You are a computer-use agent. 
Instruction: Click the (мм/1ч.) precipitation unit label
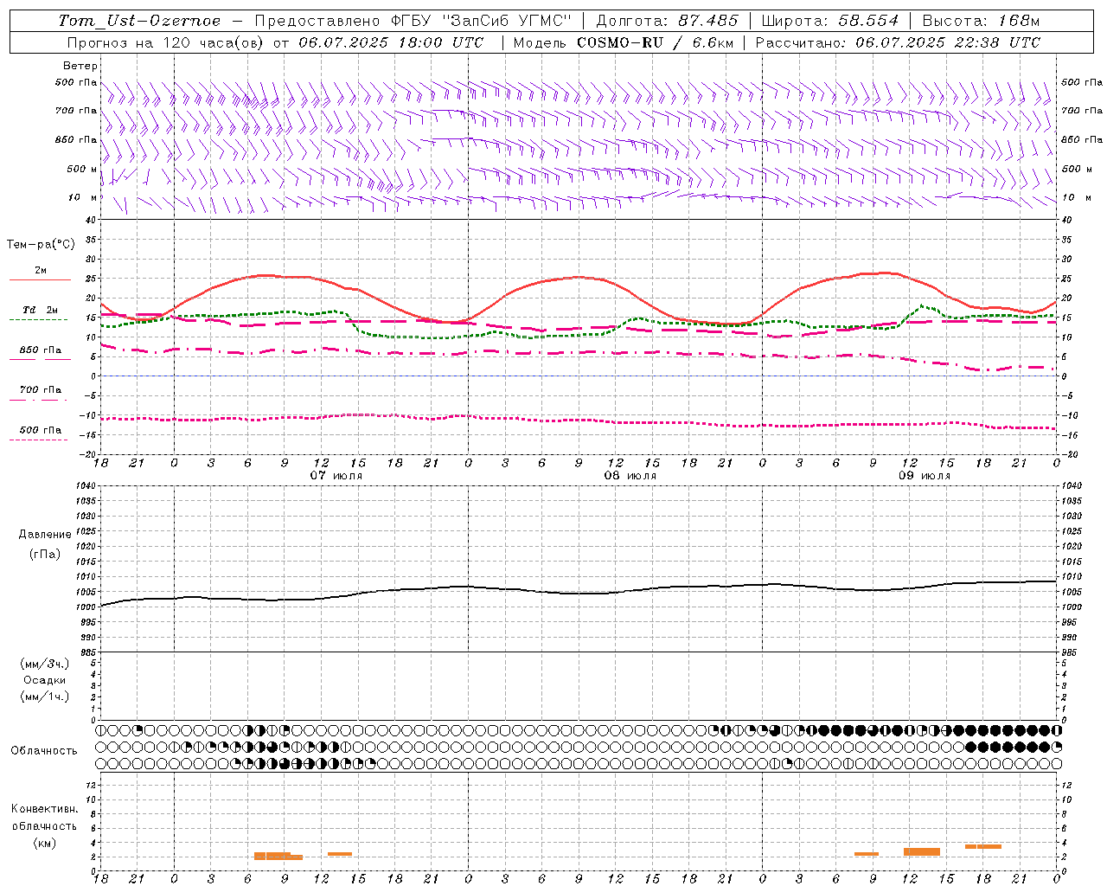(44, 697)
